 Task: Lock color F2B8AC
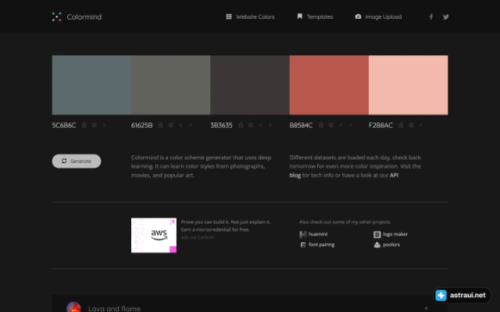point(401,125)
